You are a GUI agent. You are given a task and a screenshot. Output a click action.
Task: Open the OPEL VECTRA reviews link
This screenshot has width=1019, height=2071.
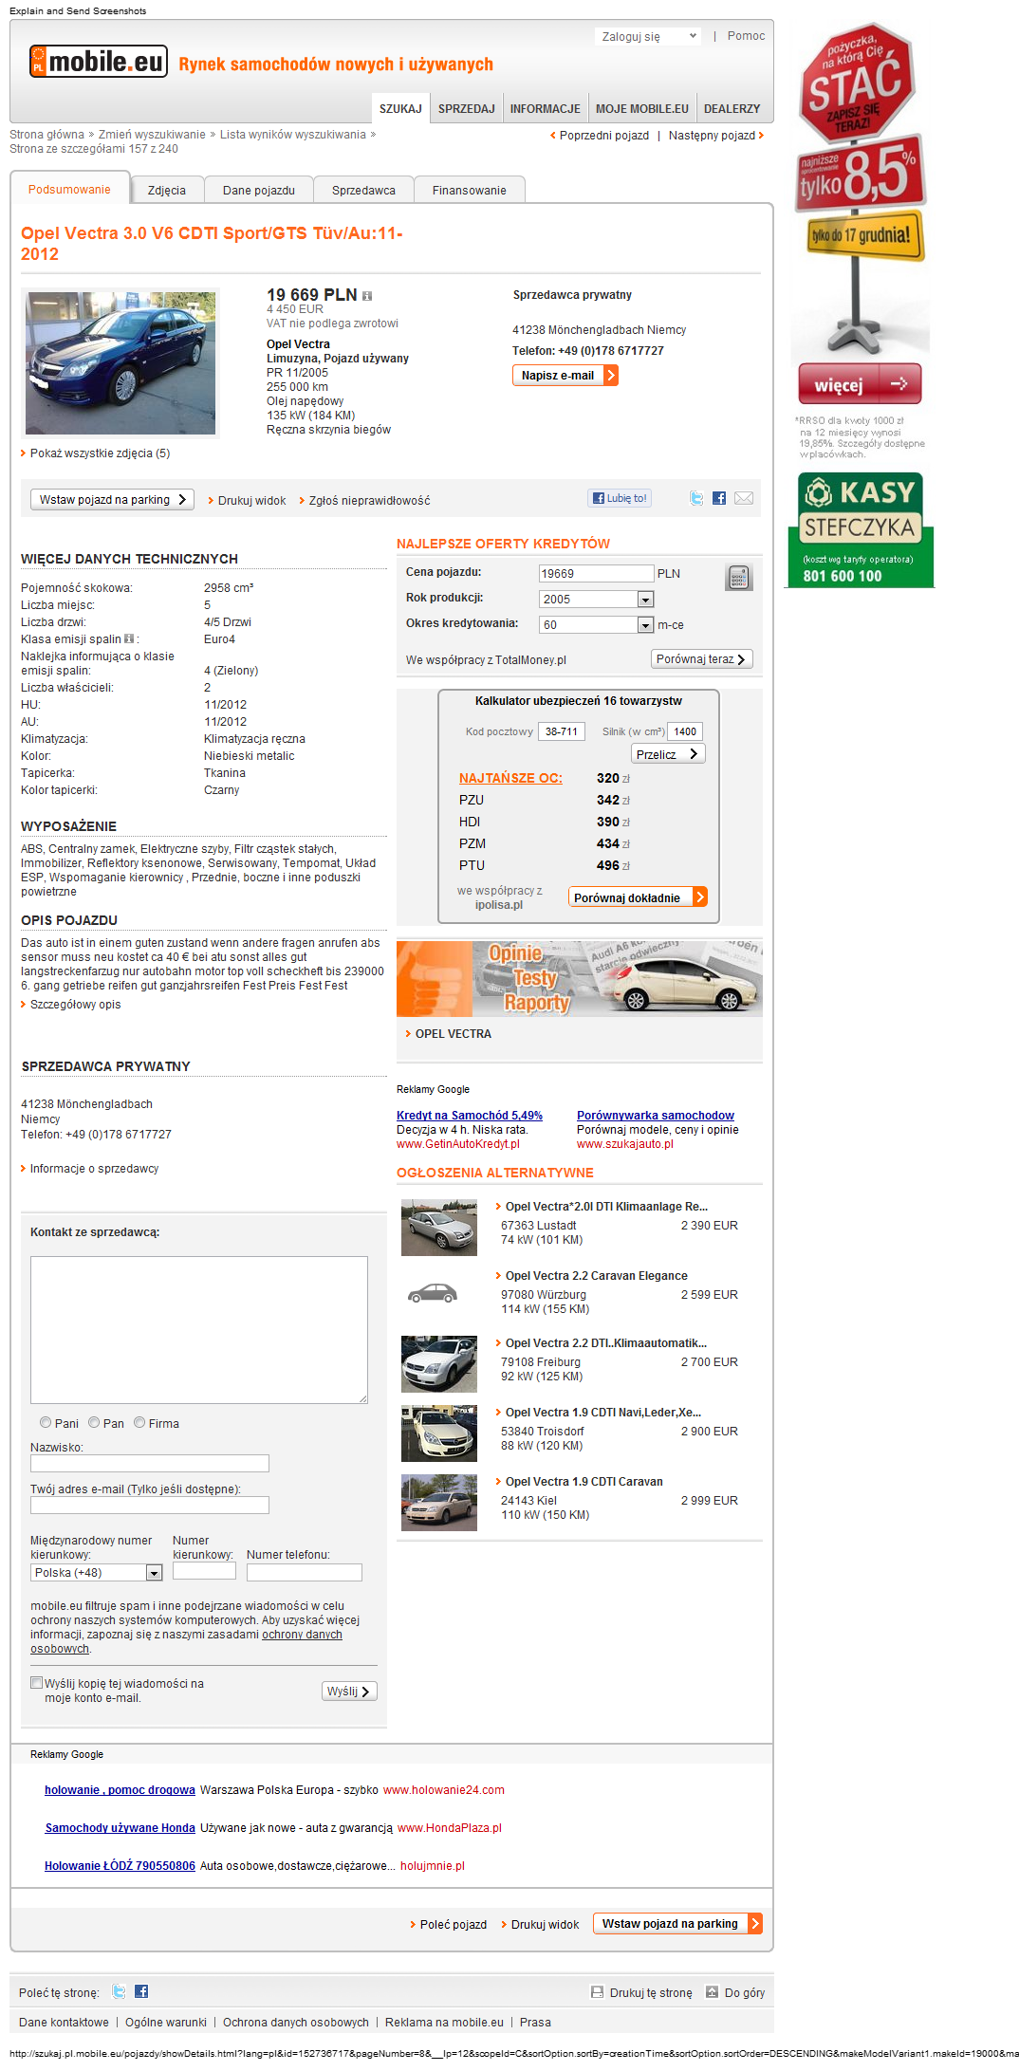pyautogui.click(x=453, y=1034)
